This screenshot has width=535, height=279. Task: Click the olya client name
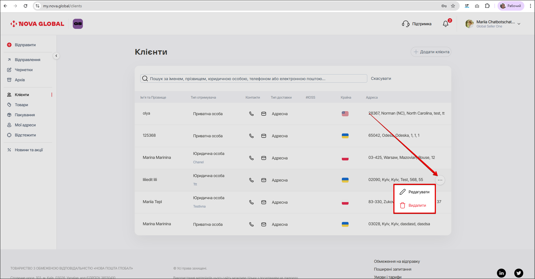(x=146, y=113)
